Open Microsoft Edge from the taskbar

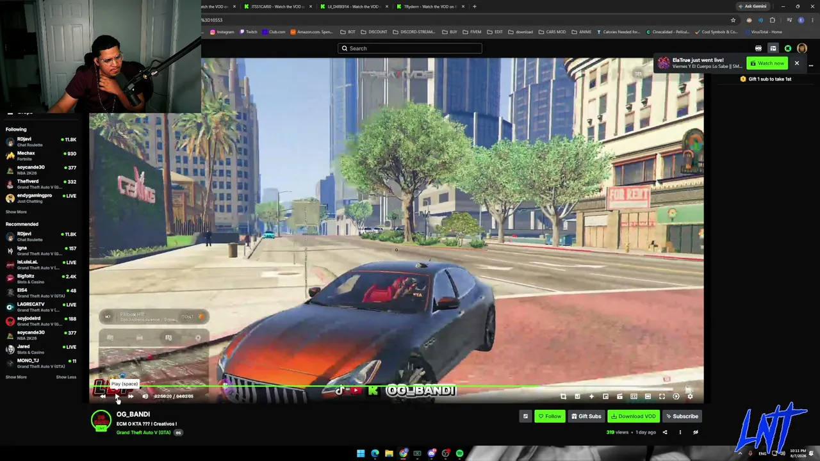tap(375, 454)
